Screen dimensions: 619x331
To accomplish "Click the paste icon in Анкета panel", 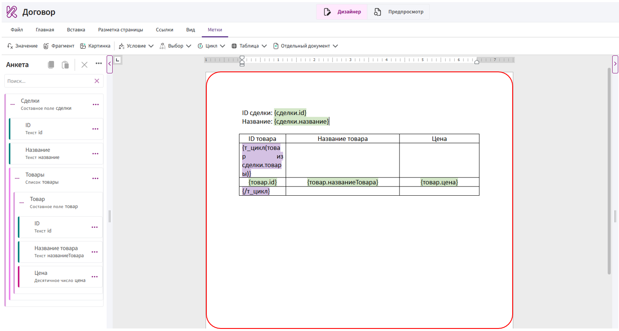I will click(x=65, y=65).
